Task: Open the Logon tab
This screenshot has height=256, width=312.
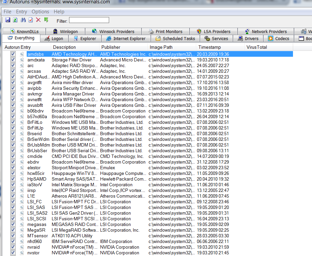Action: tap(54, 38)
